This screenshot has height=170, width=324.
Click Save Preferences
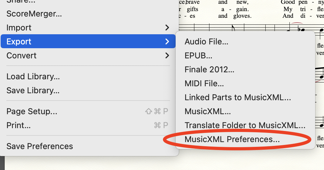click(x=40, y=146)
